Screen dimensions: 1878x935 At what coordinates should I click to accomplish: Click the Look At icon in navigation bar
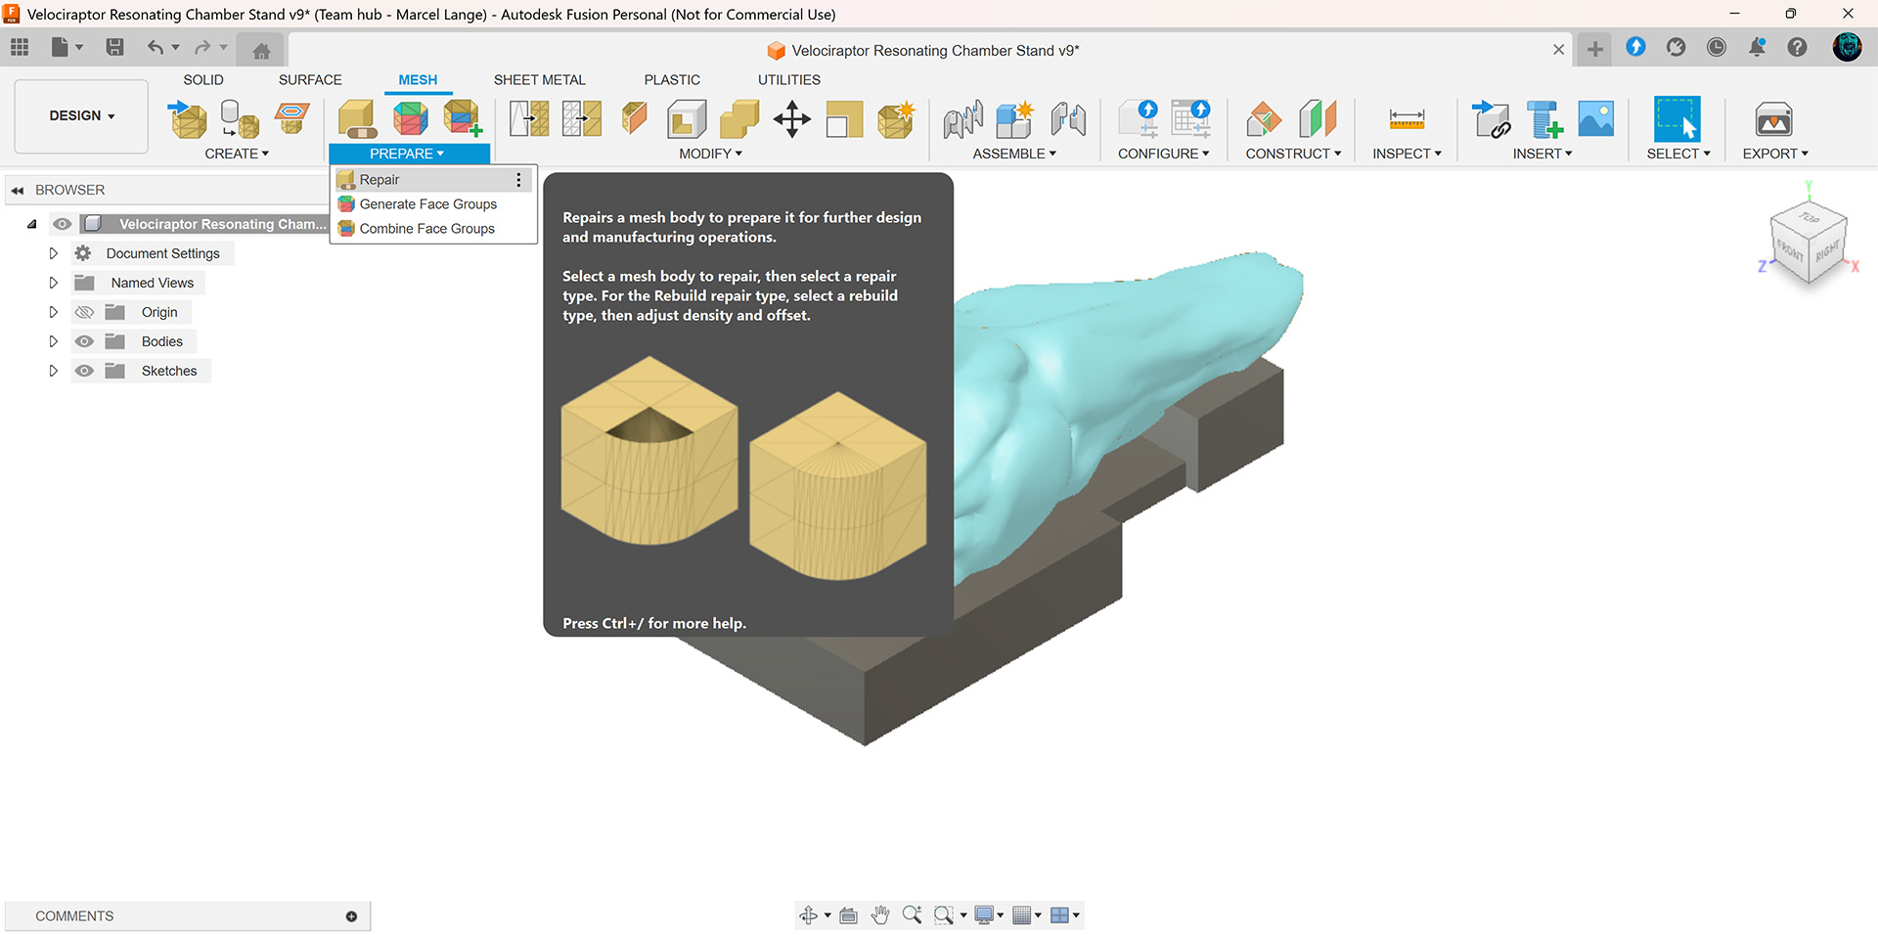pos(849,915)
